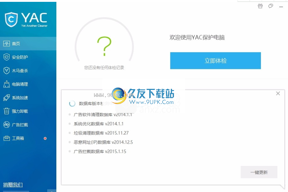
Task: Click the YAC shield logo
Action: (x=11, y=19)
